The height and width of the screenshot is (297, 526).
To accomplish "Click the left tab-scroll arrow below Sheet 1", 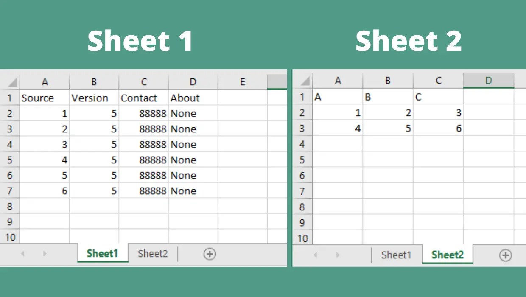I will point(23,253).
